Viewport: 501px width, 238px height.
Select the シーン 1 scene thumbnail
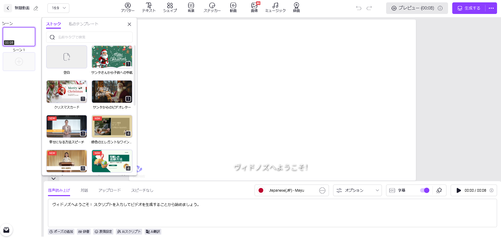(x=19, y=37)
